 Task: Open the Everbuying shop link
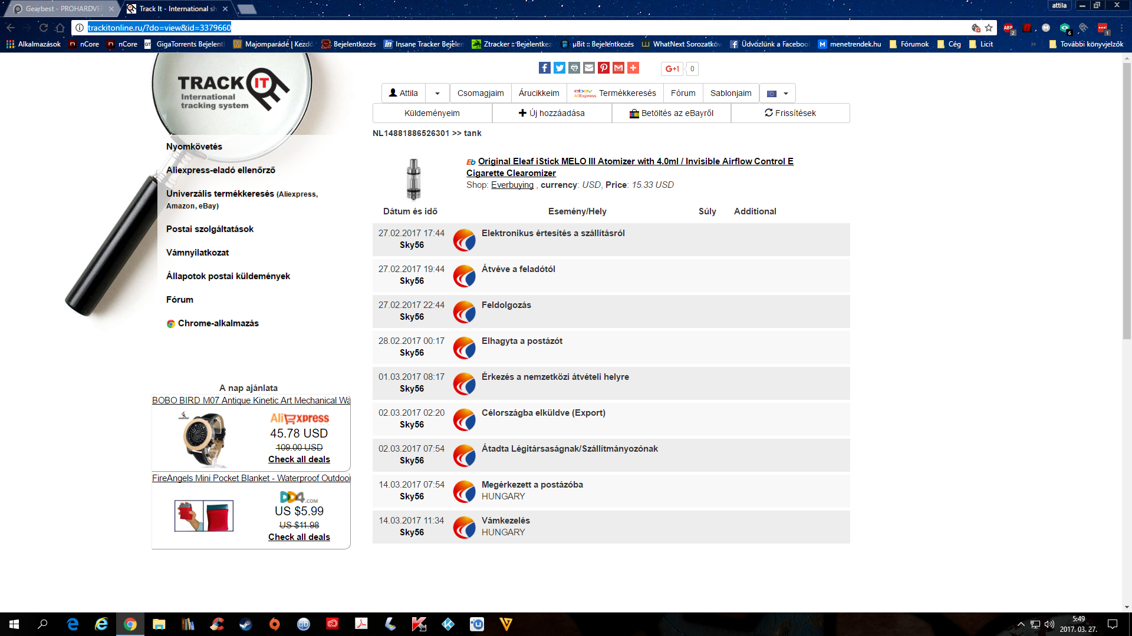click(x=512, y=185)
